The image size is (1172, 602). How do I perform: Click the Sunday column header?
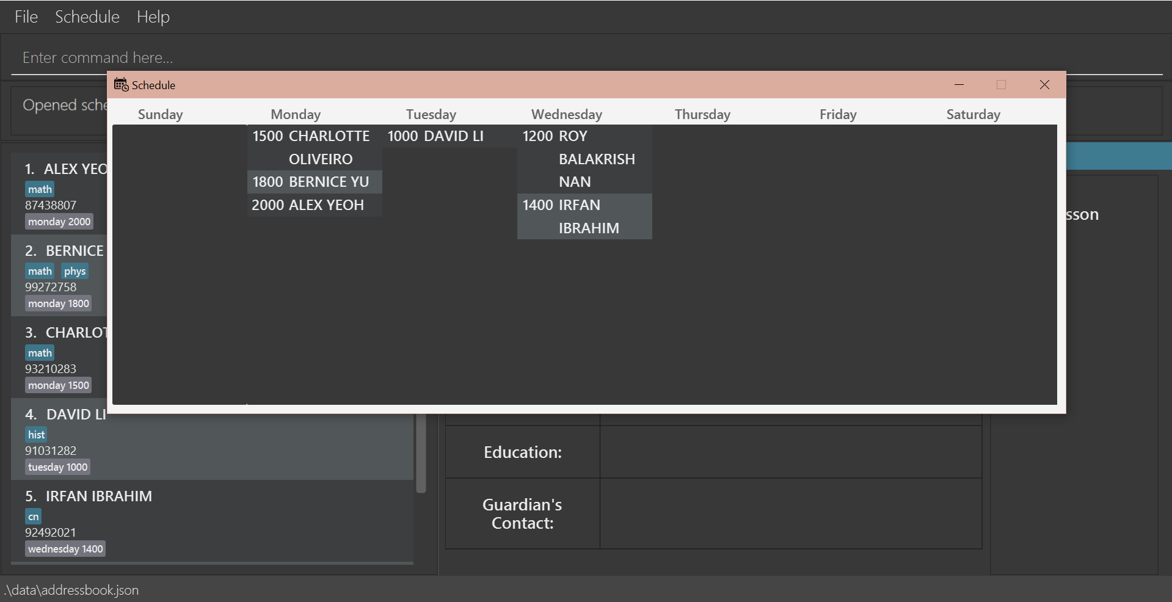pyautogui.click(x=161, y=114)
